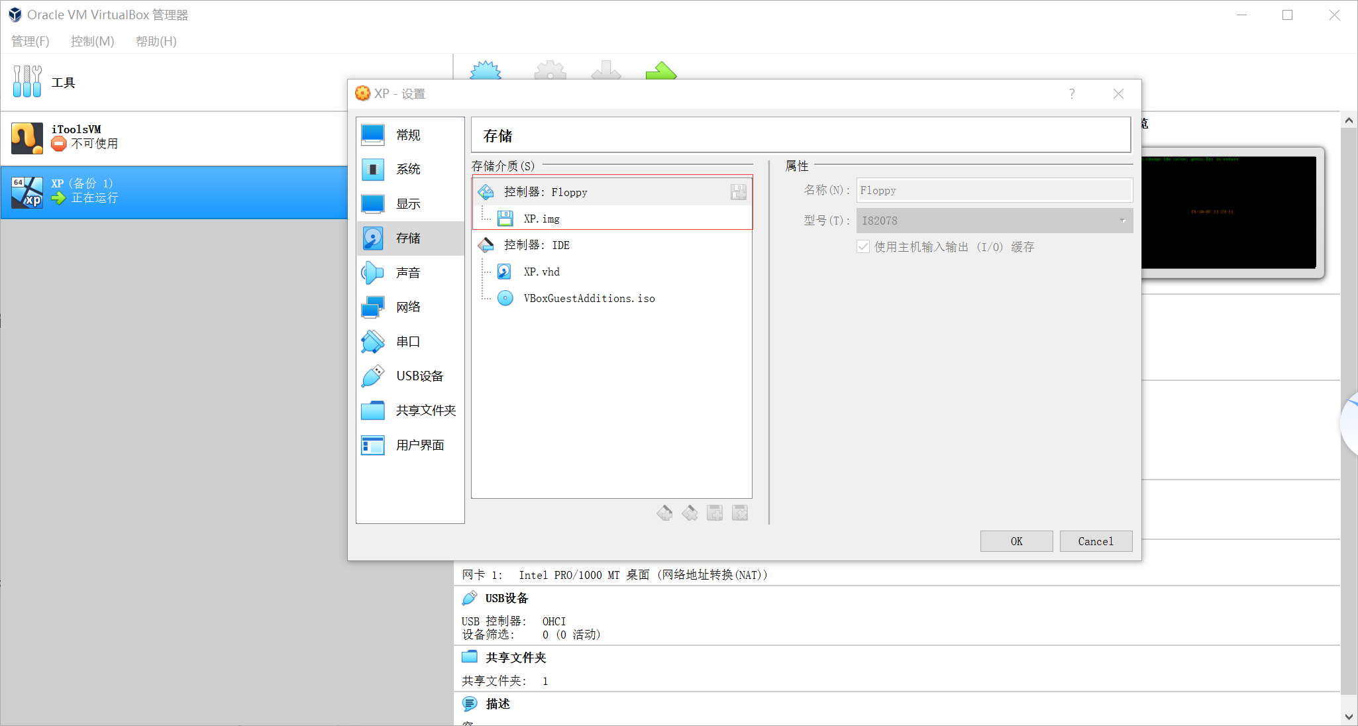Toggle 使用主机输入输出 (I/O) 缓存 checkbox
The width and height of the screenshot is (1358, 726).
click(863, 247)
